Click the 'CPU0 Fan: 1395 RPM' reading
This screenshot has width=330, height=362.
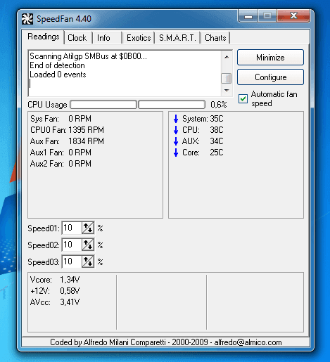(x=67, y=130)
